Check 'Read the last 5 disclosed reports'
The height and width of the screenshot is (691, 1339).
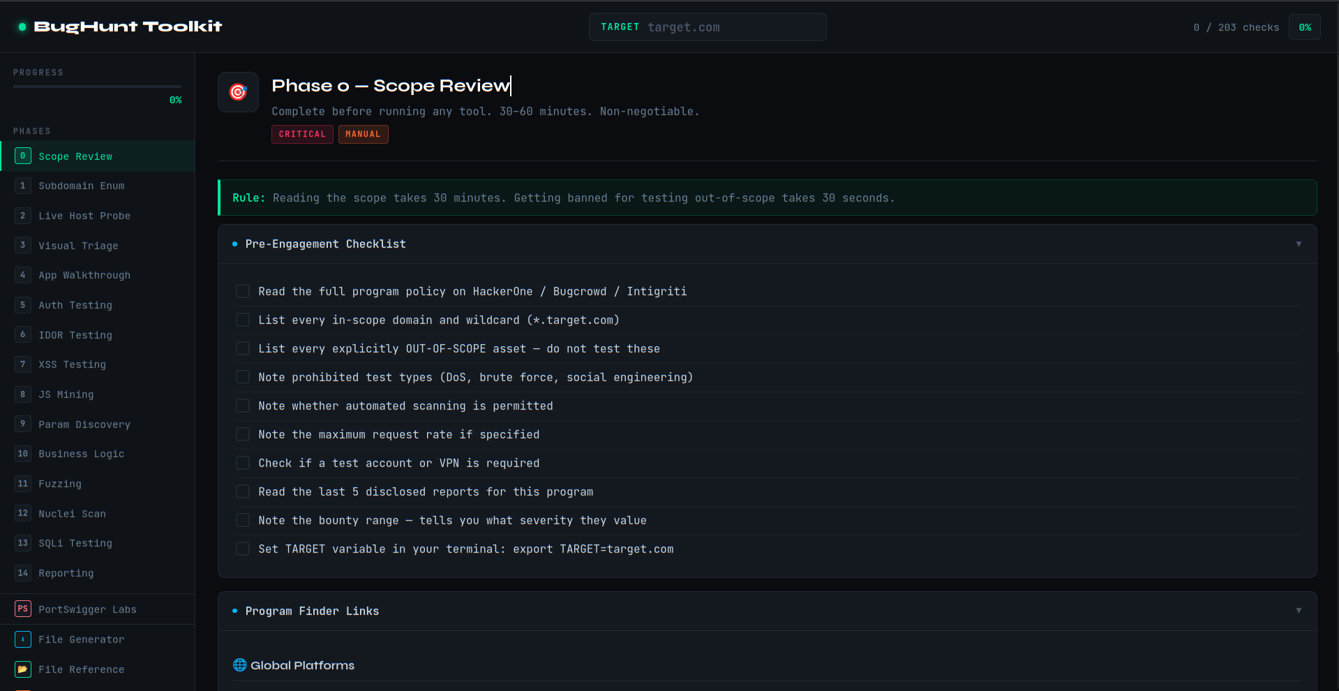point(243,491)
